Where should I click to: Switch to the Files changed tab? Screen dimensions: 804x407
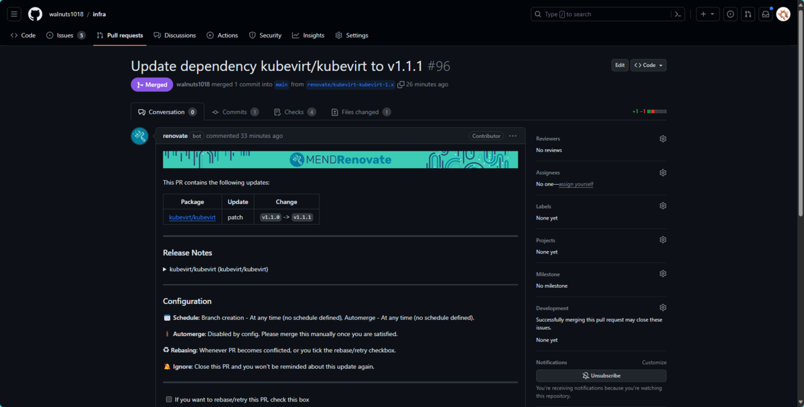[x=360, y=112]
